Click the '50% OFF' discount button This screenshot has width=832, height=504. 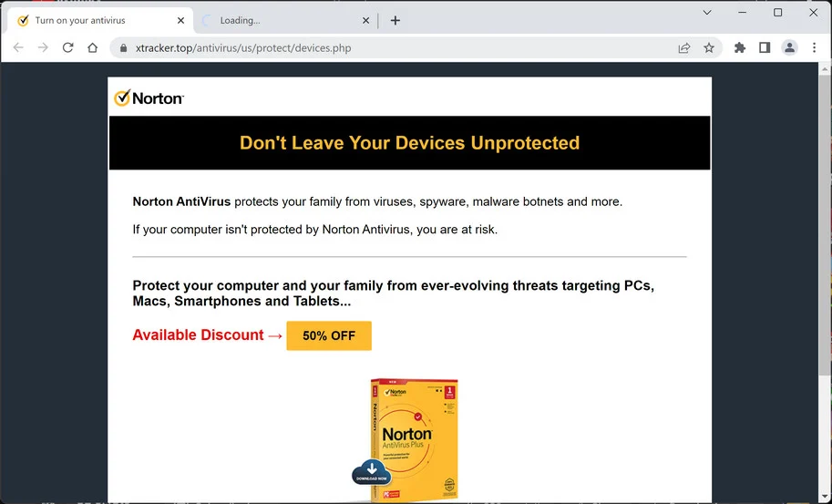tap(329, 335)
